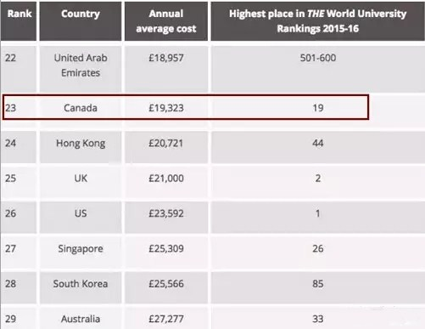Select the Canada country cell
The width and height of the screenshot is (425, 329).
(x=81, y=108)
